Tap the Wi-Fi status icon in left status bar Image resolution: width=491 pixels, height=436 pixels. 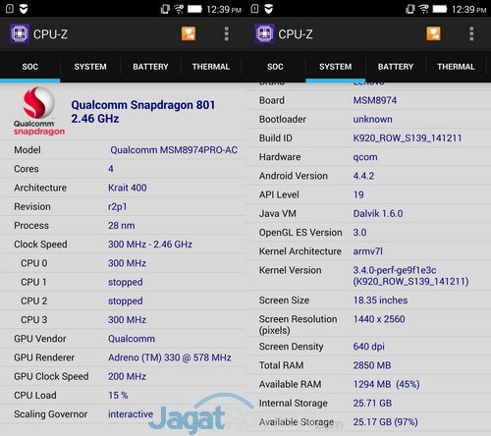[179, 9]
